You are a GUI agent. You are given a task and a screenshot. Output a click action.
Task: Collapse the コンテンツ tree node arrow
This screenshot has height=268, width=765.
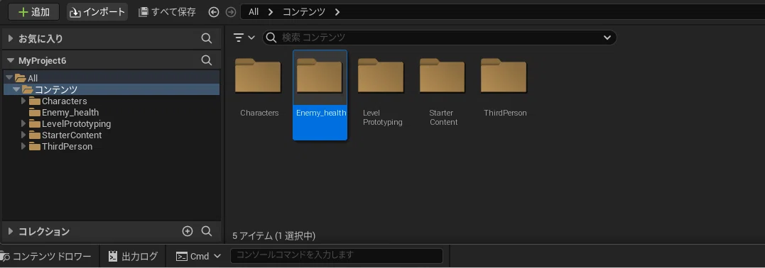tap(16, 89)
